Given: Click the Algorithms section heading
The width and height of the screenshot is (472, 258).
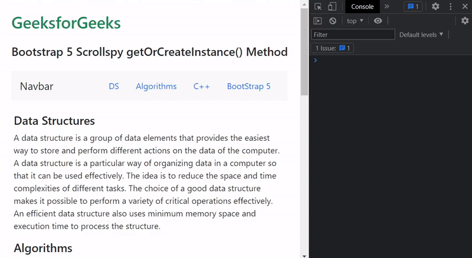Looking at the screenshot, I should point(42,249).
